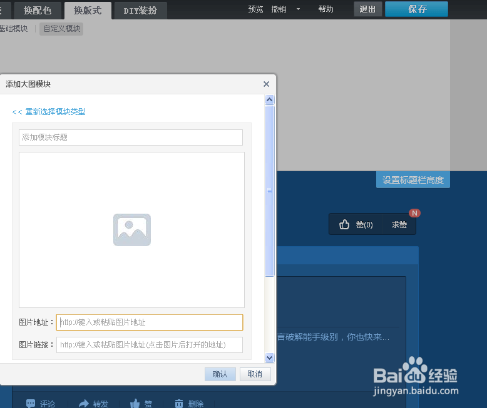Click the dialog scrollbar down arrow
This screenshot has height=408, width=487.
pyautogui.click(x=269, y=358)
